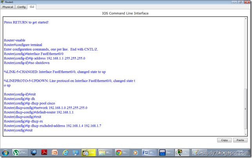This screenshot has height=158, width=252.
Task: Click the Router1 window title icon
Action: [x=2, y=2]
